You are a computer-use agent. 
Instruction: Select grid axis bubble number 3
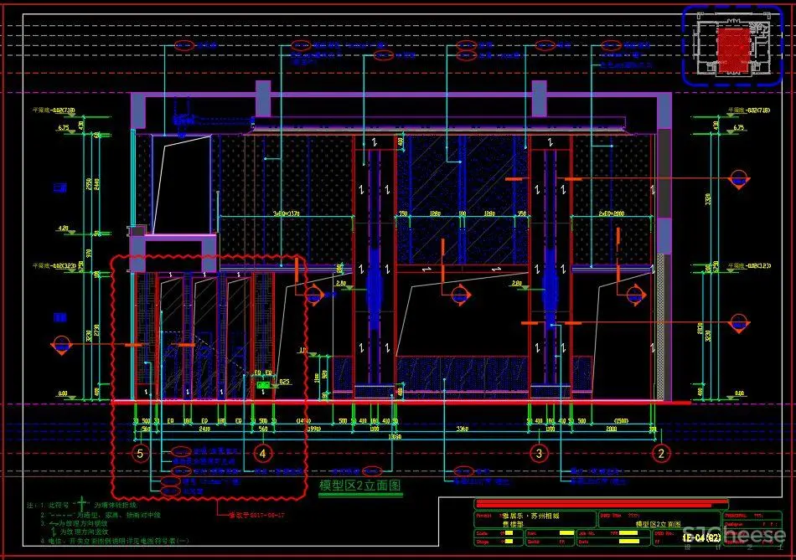coord(540,455)
